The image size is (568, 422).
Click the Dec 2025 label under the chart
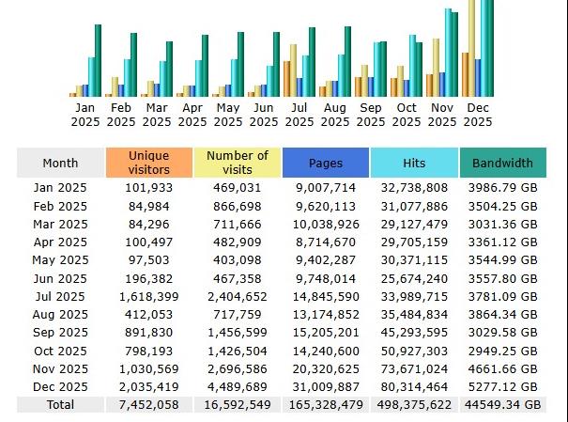point(478,115)
